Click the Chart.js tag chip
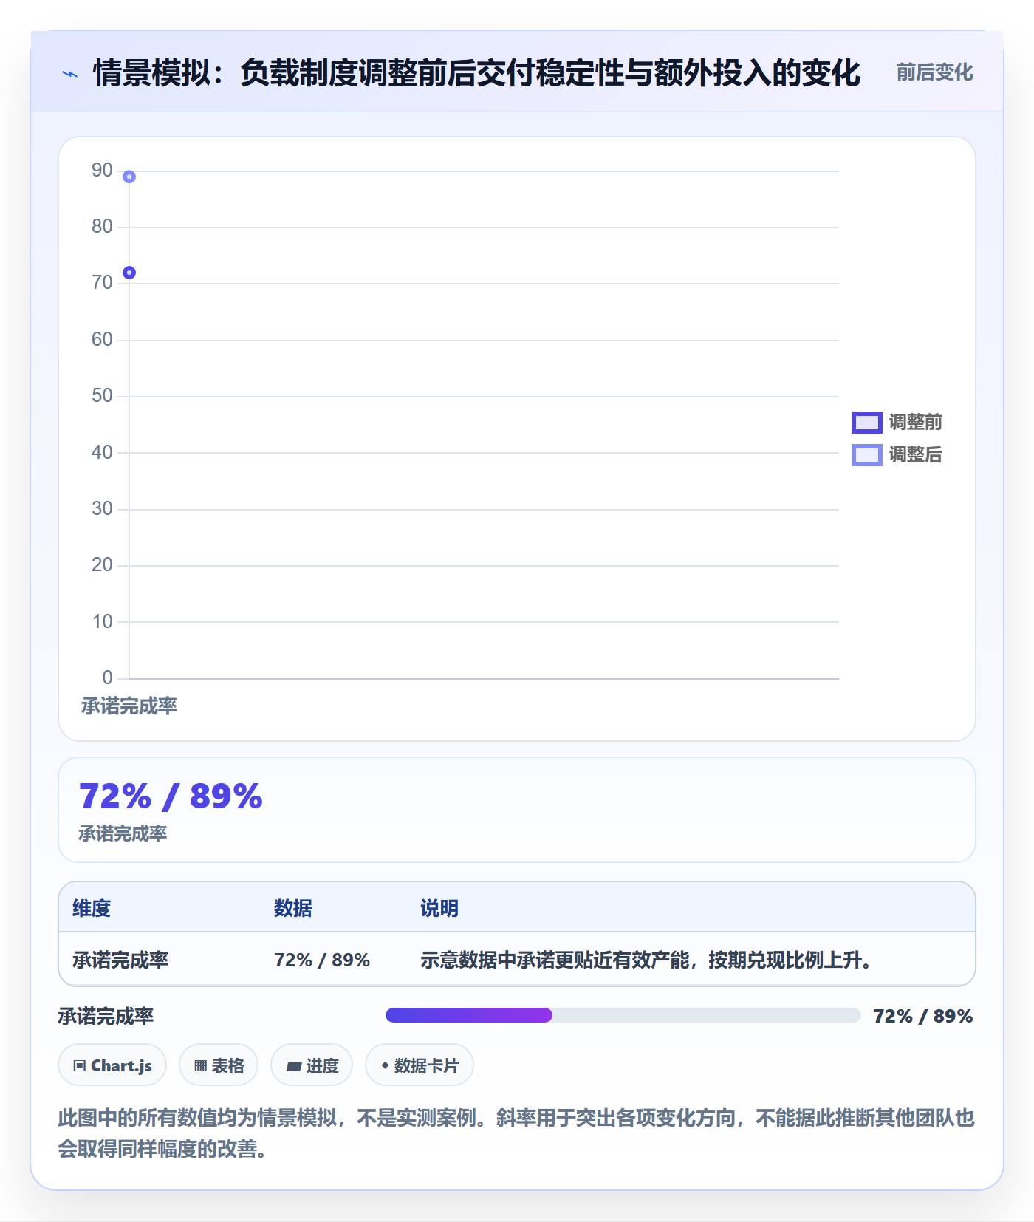 point(112,1065)
